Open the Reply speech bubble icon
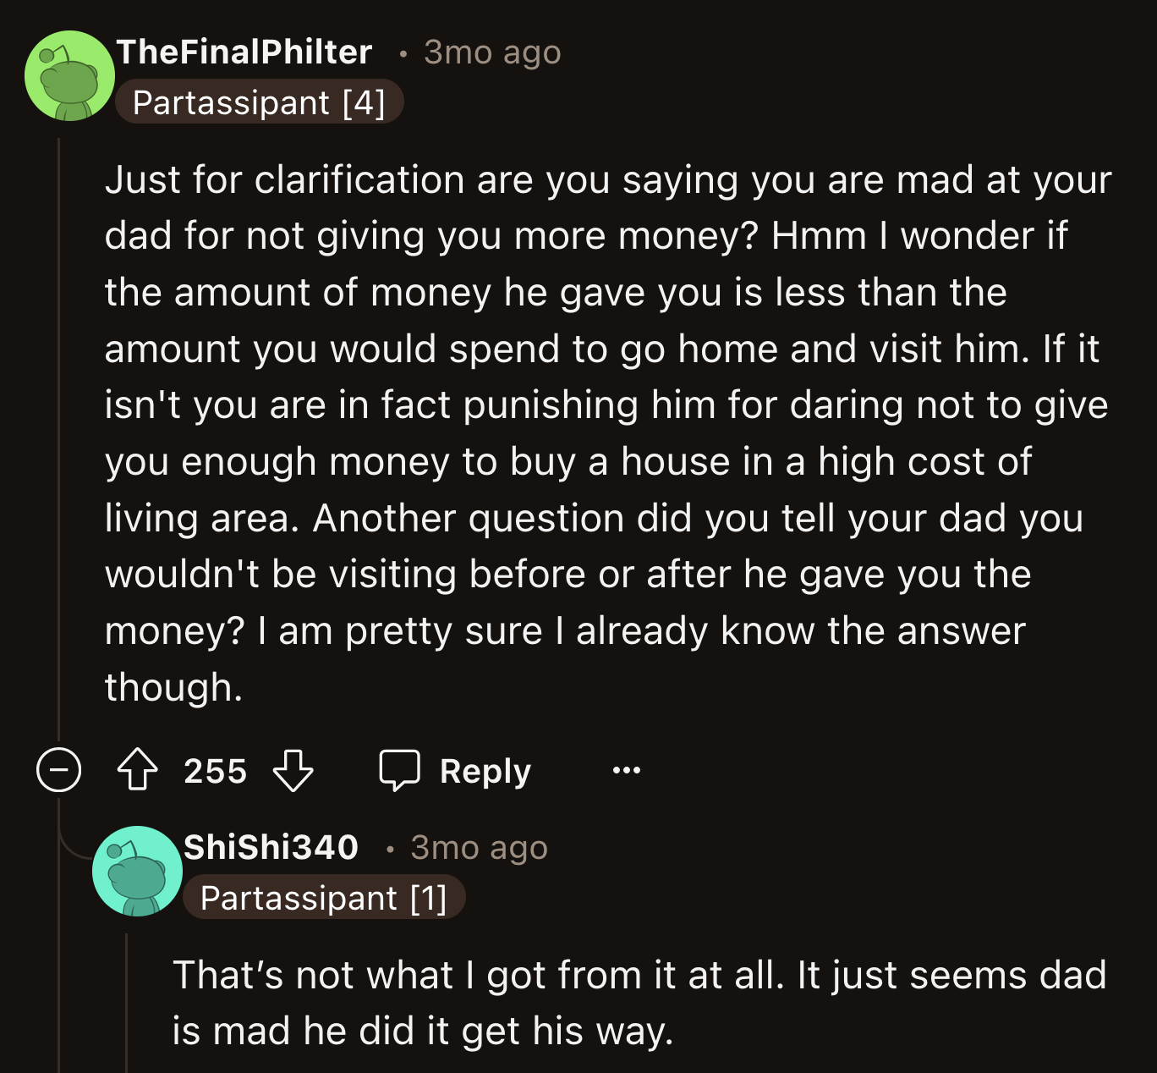This screenshot has width=1157, height=1073. tap(401, 769)
